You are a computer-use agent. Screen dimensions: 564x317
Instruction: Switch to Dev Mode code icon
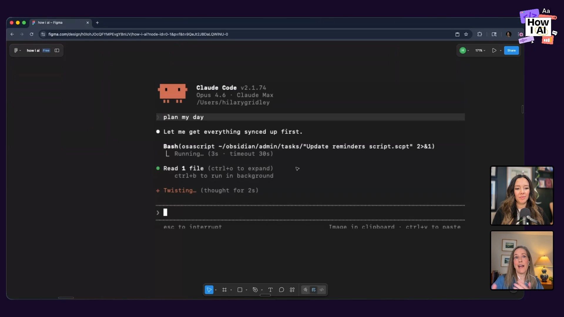(x=322, y=290)
